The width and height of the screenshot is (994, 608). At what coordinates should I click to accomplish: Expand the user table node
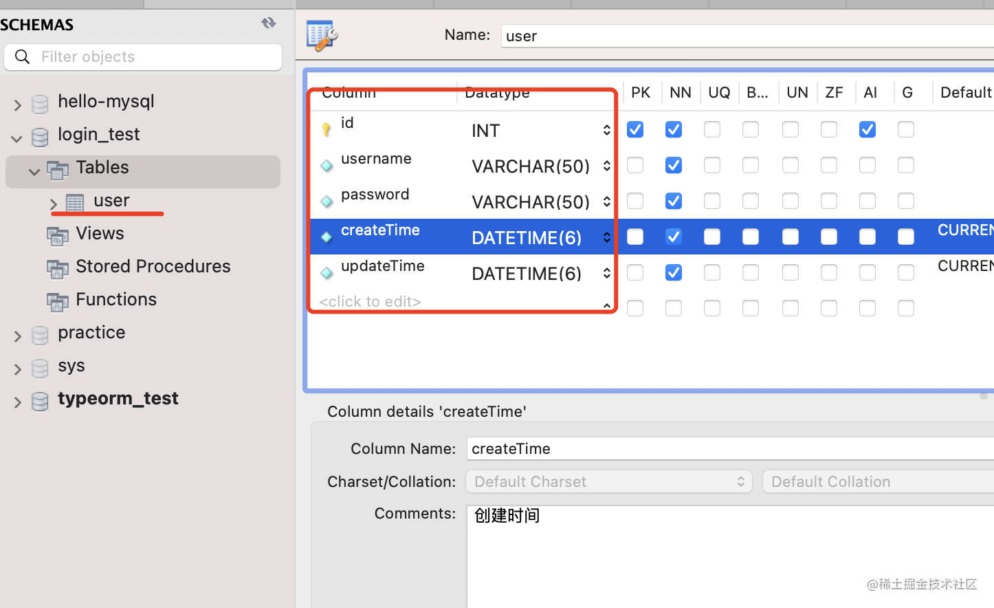[54, 204]
